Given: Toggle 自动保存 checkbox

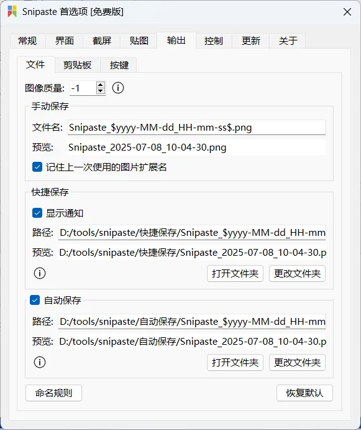Looking at the screenshot, I should (x=35, y=300).
